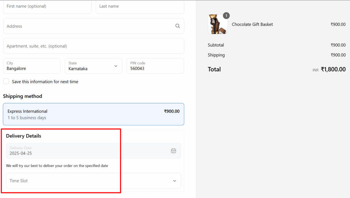Click the INR currency label beside total
The height and width of the screenshot is (198, 350).
click(x=315, y=70)
